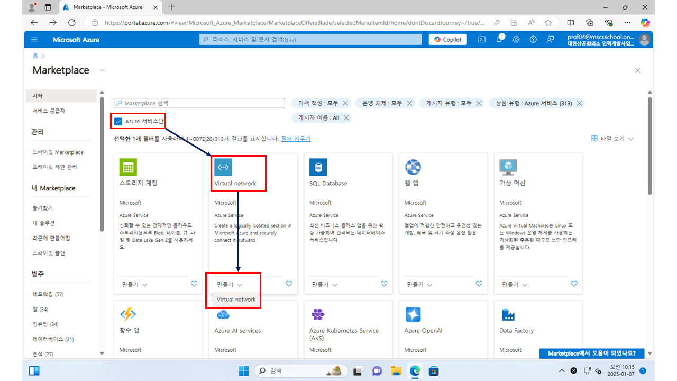Click the Copilot button
This screenshot has width=677, height=381.
[x=447, y=40]
